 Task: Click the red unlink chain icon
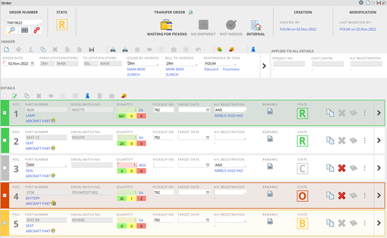(37, 30)
